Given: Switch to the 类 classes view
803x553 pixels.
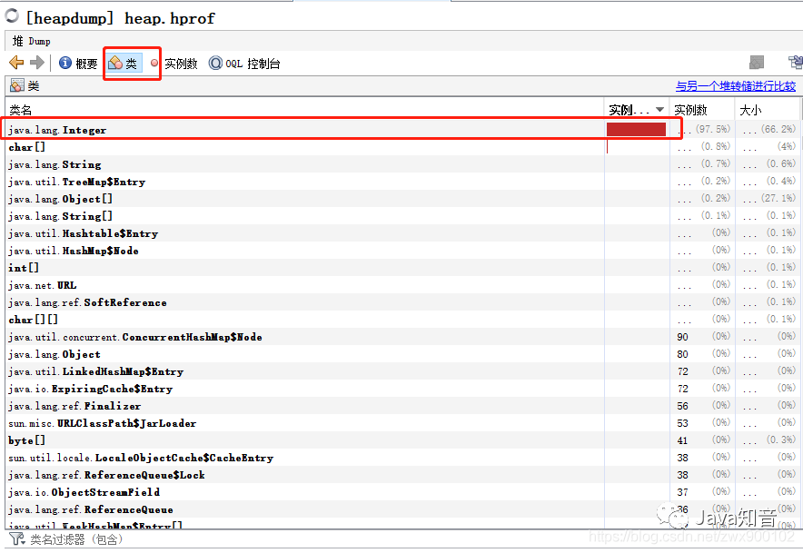Looking at the screenshot, I should pos(124,64).
